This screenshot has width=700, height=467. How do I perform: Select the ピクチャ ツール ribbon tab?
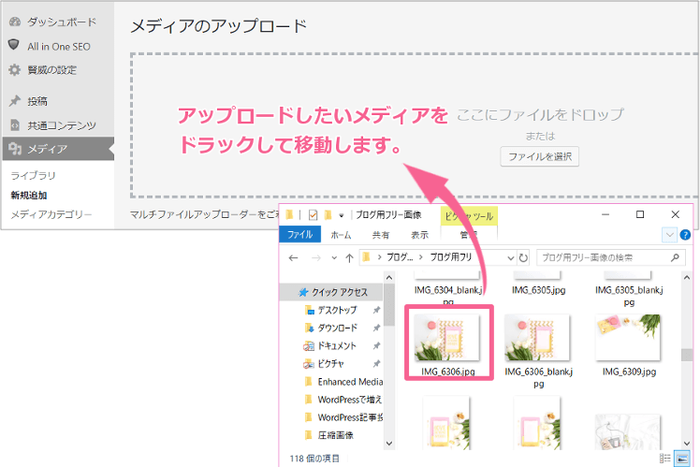pyautogui.click(x=469, y=216)
